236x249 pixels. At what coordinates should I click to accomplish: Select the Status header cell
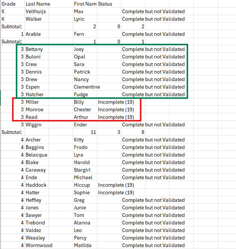click(x=109, y=4)
